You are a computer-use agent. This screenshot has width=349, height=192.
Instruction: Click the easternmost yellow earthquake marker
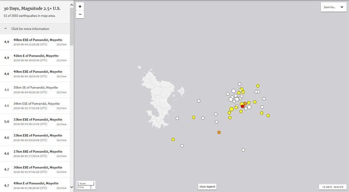[268, 116]
